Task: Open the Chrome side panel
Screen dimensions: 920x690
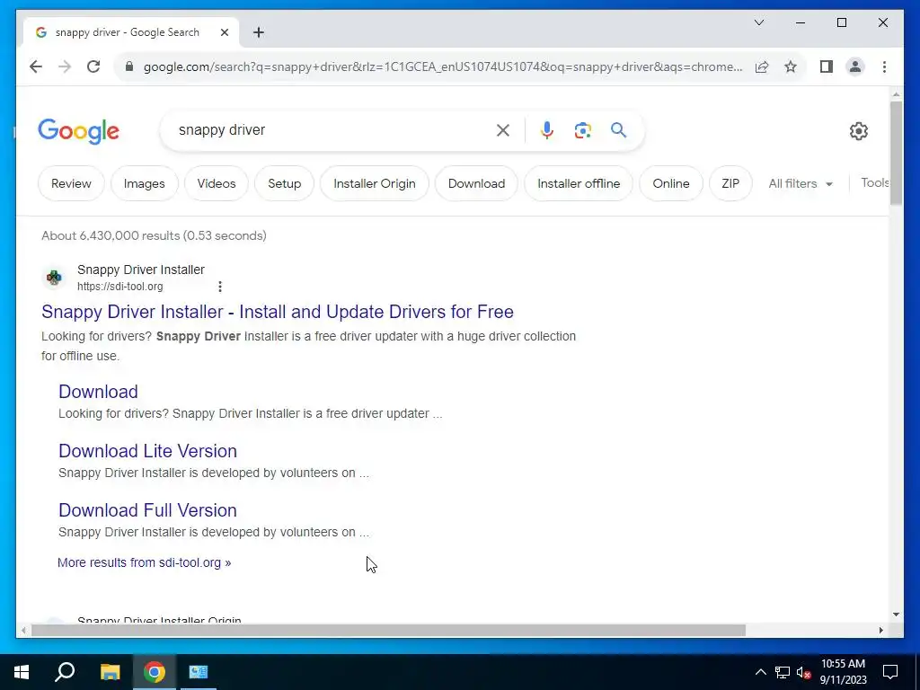Action: click(x=827, y=66)
